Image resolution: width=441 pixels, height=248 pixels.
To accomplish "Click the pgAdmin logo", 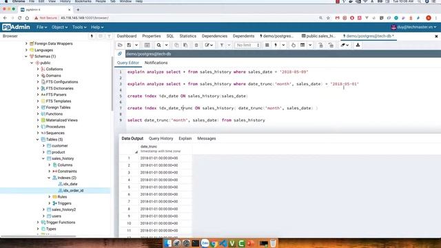I will coord(16,27).
